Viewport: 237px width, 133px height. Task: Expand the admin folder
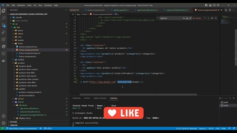coord(13,34)
